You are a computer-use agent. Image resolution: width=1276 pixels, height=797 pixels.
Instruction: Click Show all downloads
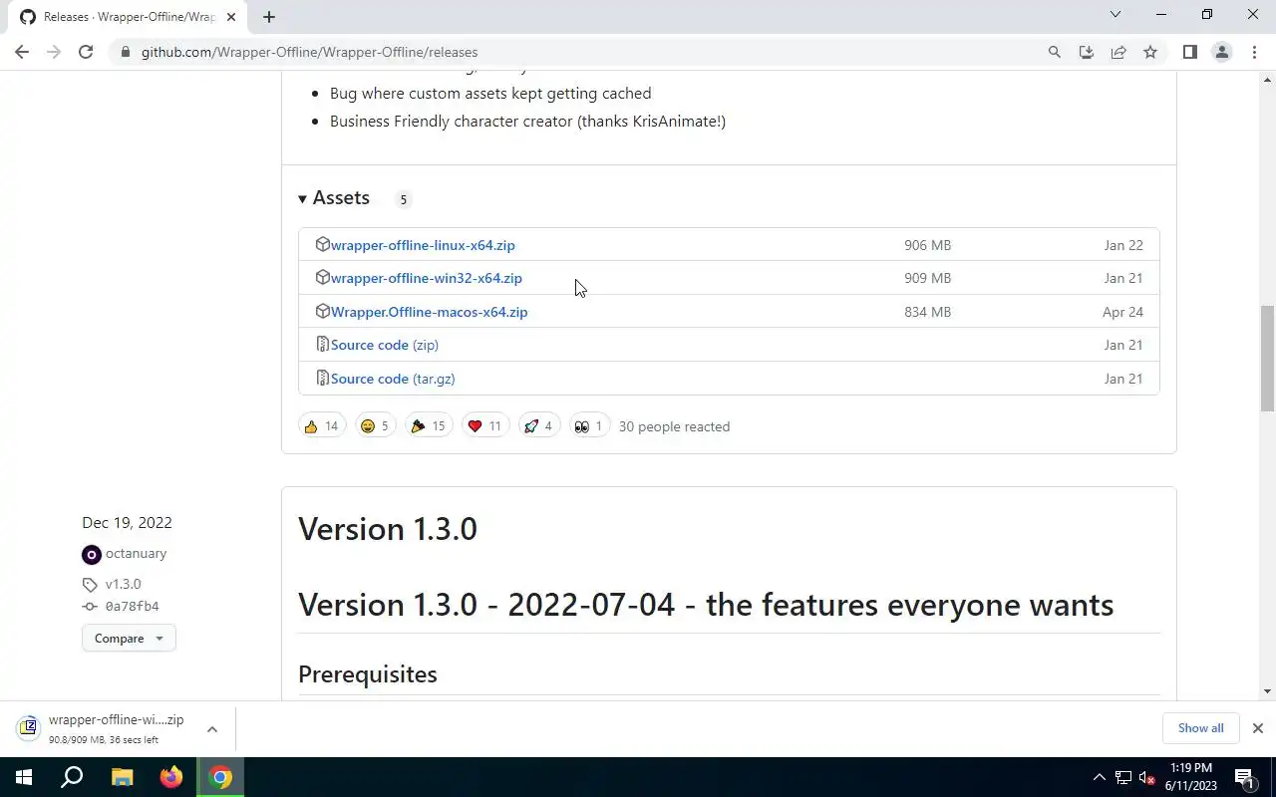click(1200, 728)
